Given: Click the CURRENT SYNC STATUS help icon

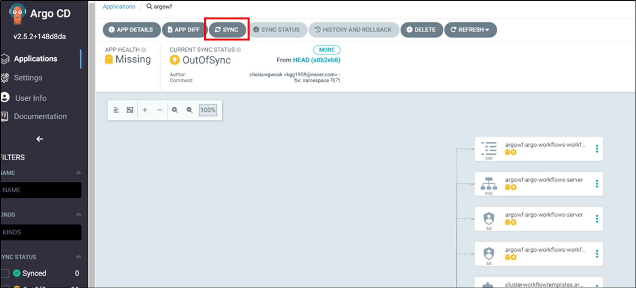Looking at the screenshot, I should pos(238,50).
